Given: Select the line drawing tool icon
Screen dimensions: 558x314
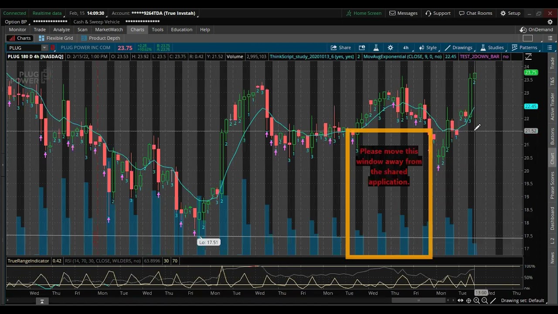Looking at the screenshot, I should point(493,300).
